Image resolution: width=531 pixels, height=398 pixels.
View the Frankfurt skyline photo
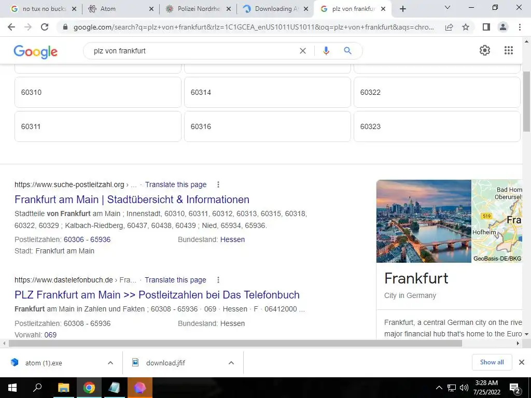(424, 221)
